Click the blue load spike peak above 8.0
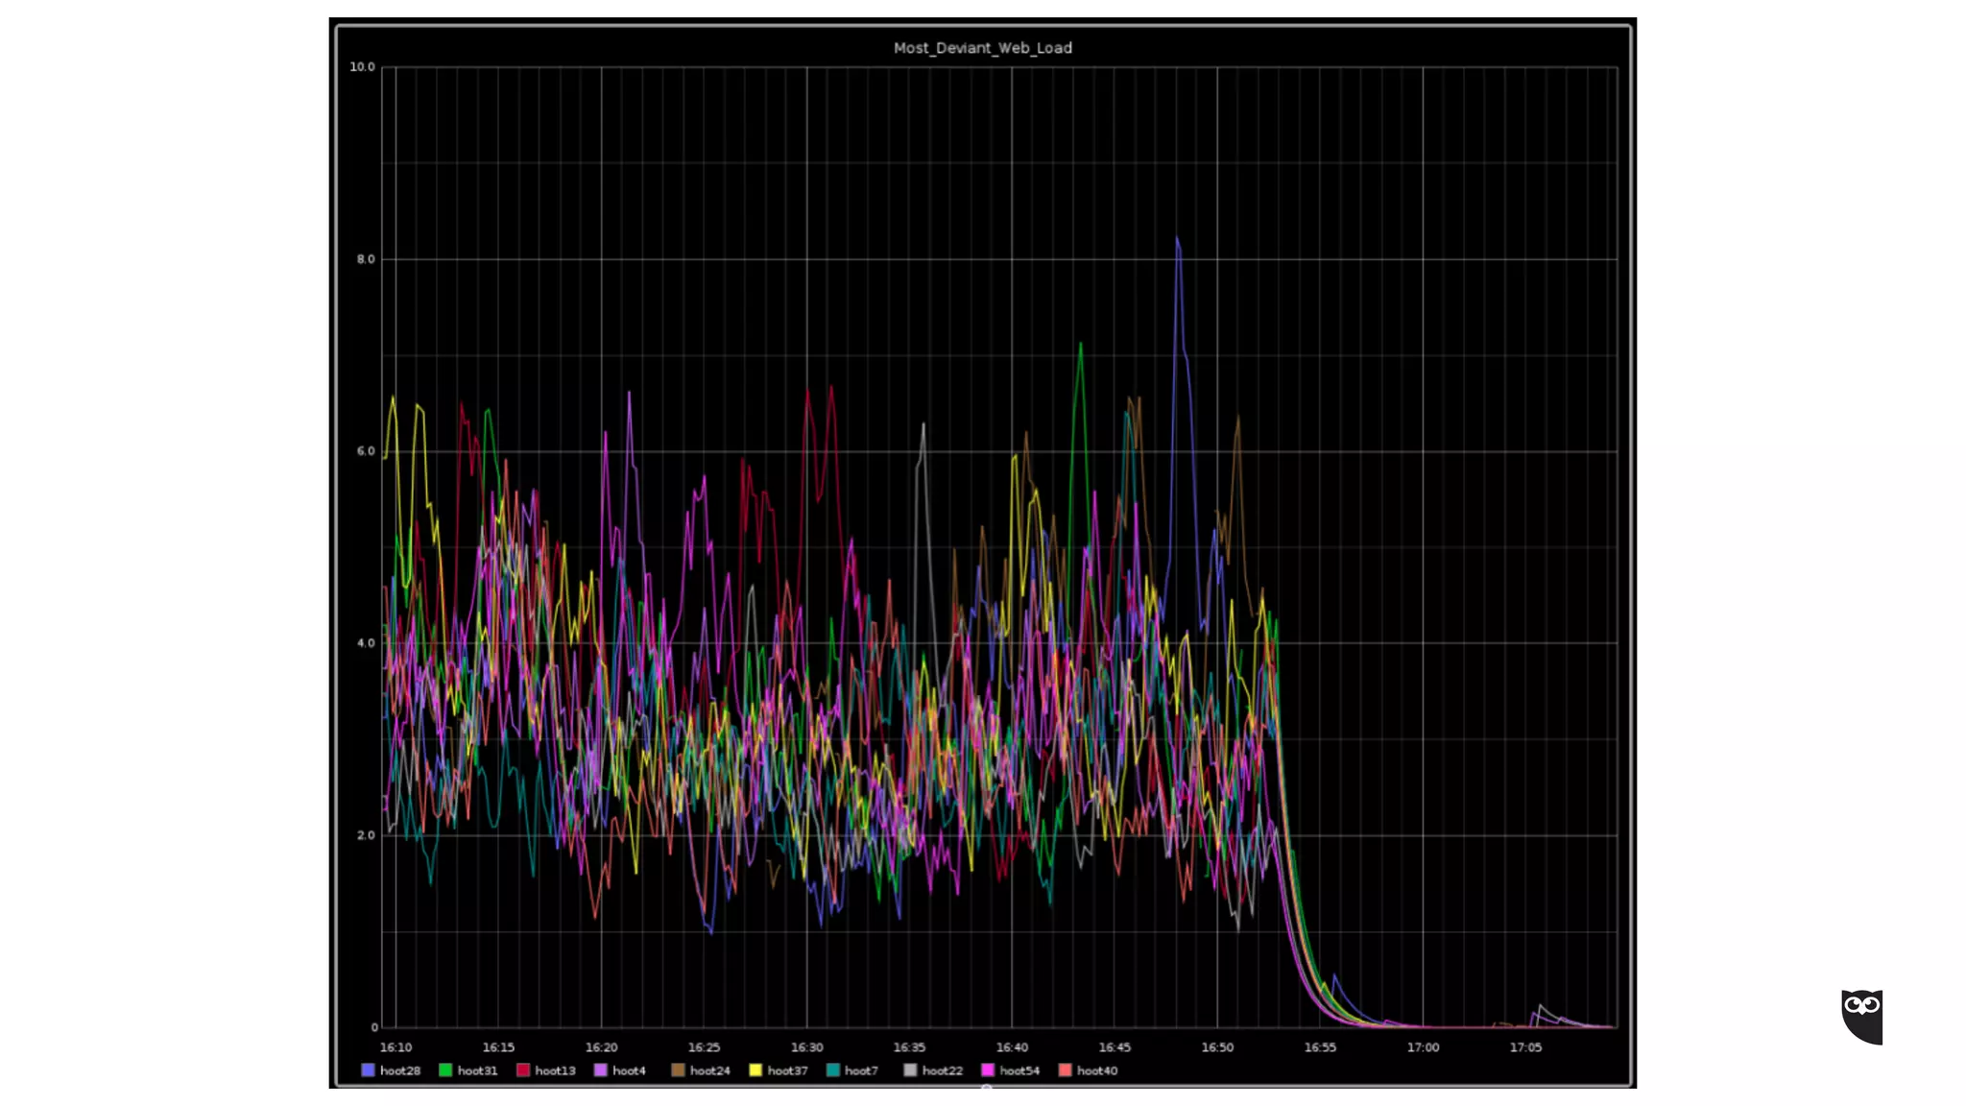The width and height of the screenshot is (1966, 1106). (x=1177, y=238)
